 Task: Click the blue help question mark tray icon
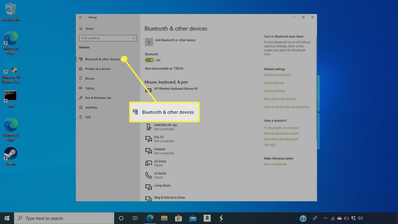click(303, 218)
